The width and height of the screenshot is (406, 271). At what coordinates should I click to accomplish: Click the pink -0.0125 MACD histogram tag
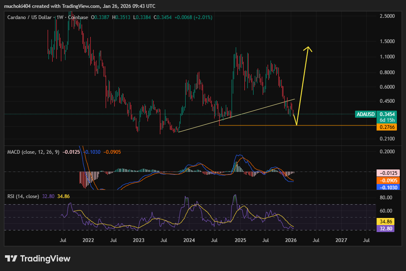pos(386,172)
